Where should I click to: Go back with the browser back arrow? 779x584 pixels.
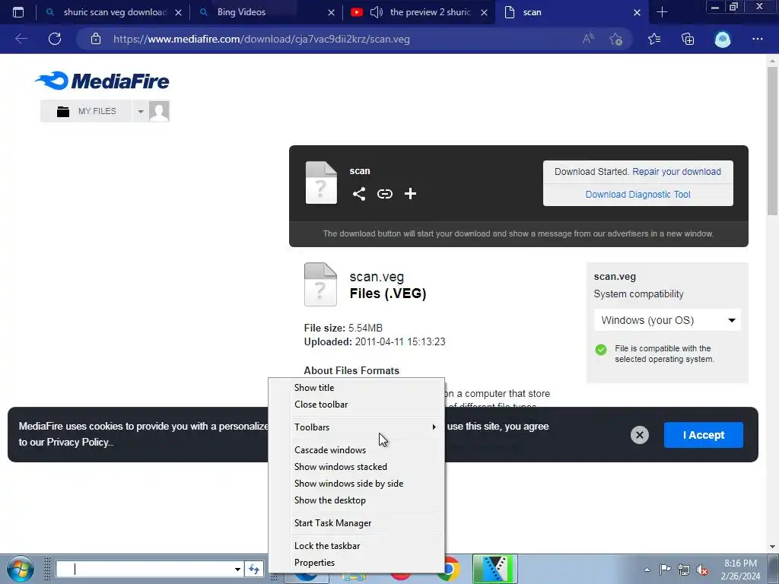pos(21,39)
